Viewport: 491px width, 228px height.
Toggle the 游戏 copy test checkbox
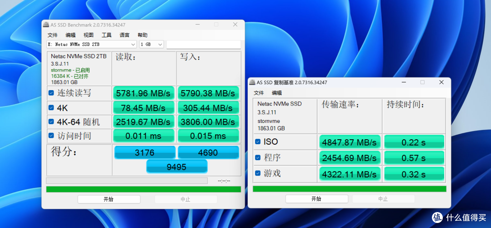(x=258, y=173)
